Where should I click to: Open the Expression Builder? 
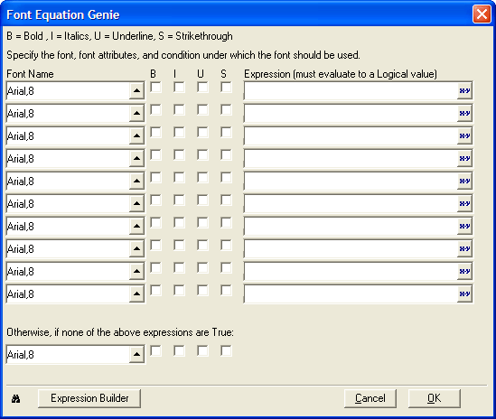tap(89, 398)
